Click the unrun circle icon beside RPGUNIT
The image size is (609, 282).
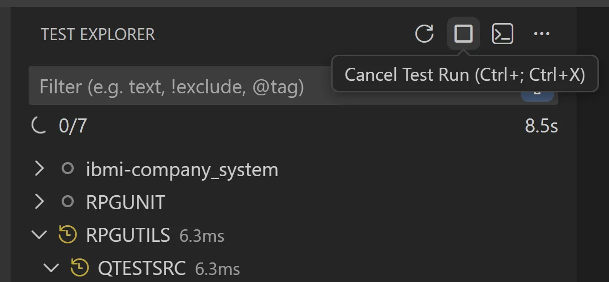pos(68,202)
